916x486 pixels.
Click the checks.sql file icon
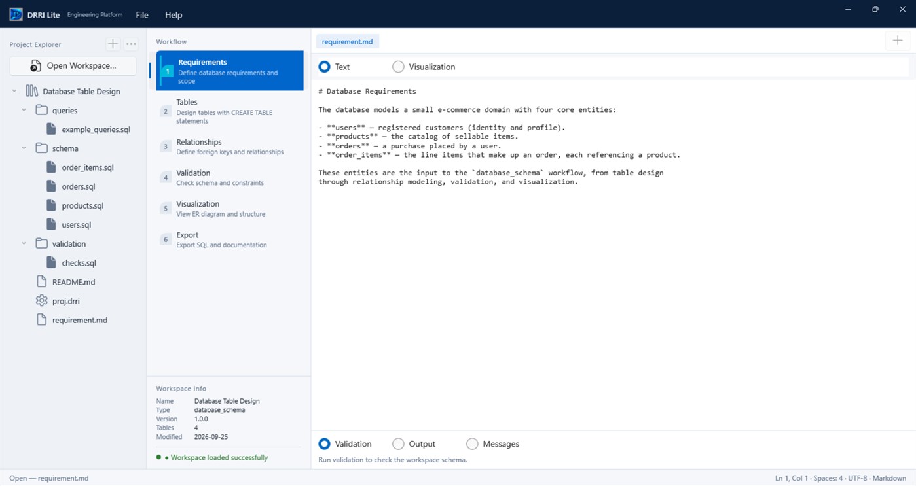tap(51, 262)
